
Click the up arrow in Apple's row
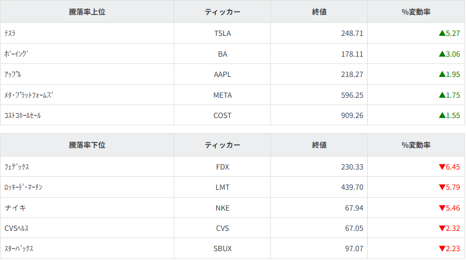click(x=442, y=74)
